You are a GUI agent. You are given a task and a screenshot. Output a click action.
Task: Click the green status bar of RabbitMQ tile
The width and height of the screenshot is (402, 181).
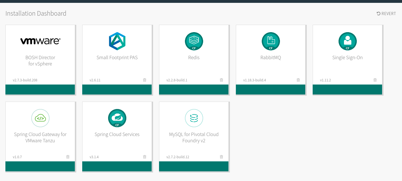[x=271, y=89]
